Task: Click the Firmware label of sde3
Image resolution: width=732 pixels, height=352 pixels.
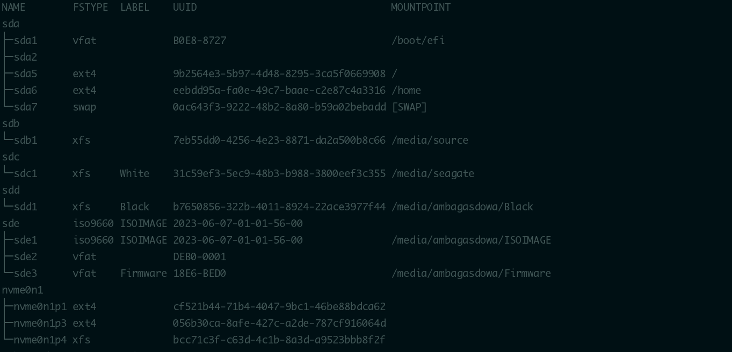Action: click(143, 273)
